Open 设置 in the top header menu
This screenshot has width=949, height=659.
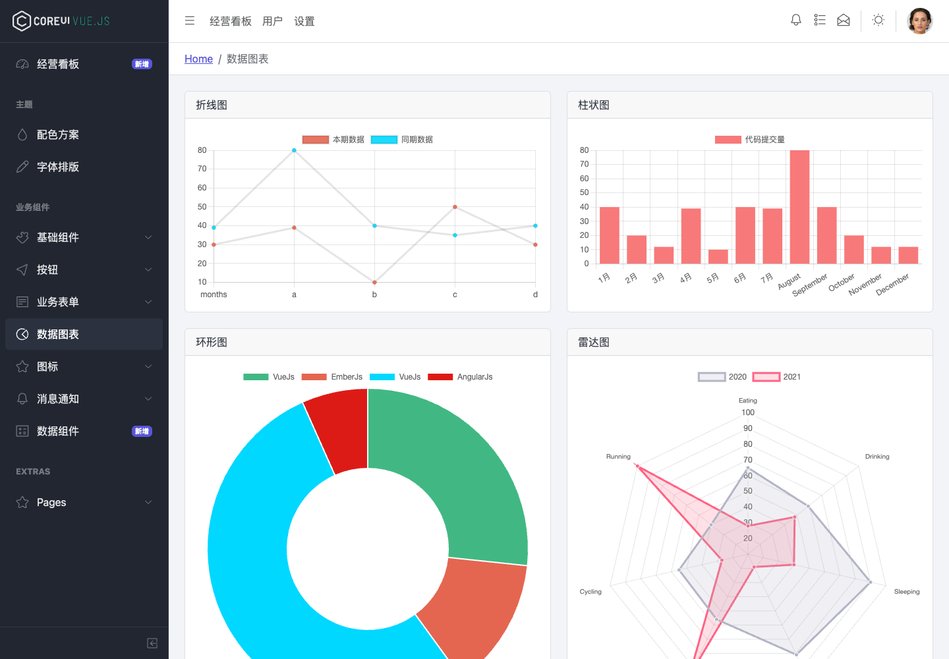tap(304, 21)
